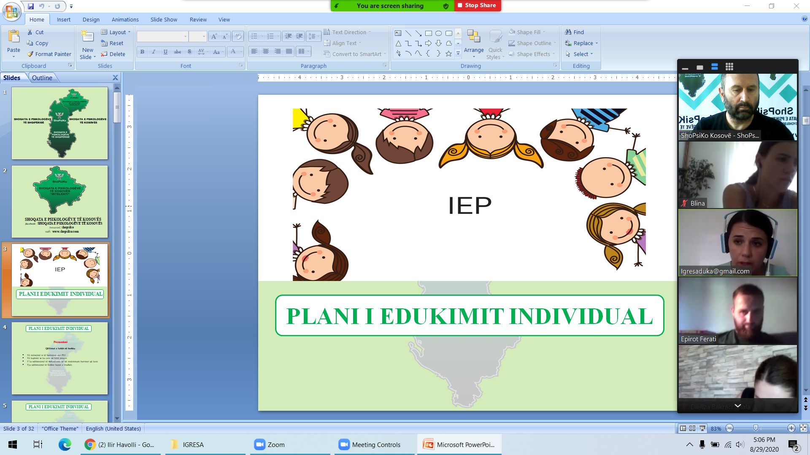This screenshot has height=455, width=810.
Task: Open the font name combo box
Action: (162, 36)
